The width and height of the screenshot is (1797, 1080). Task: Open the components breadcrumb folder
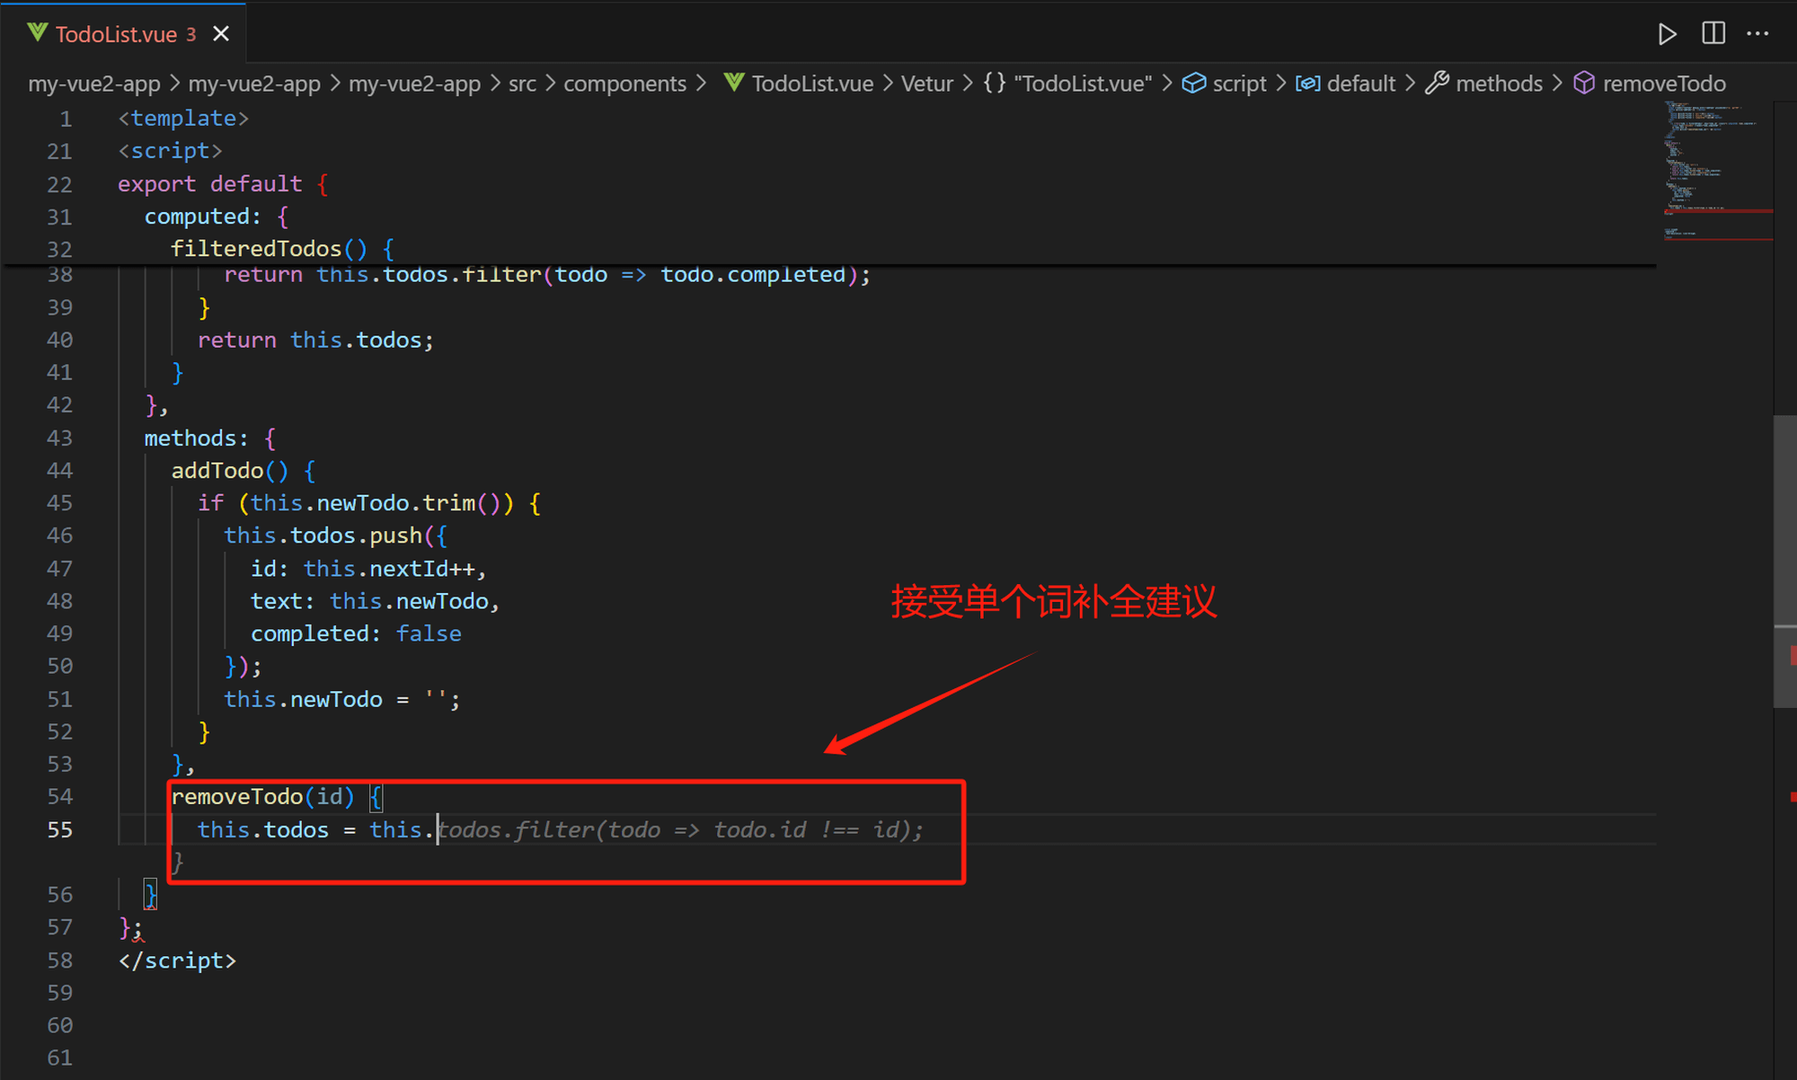coord(624,84)
